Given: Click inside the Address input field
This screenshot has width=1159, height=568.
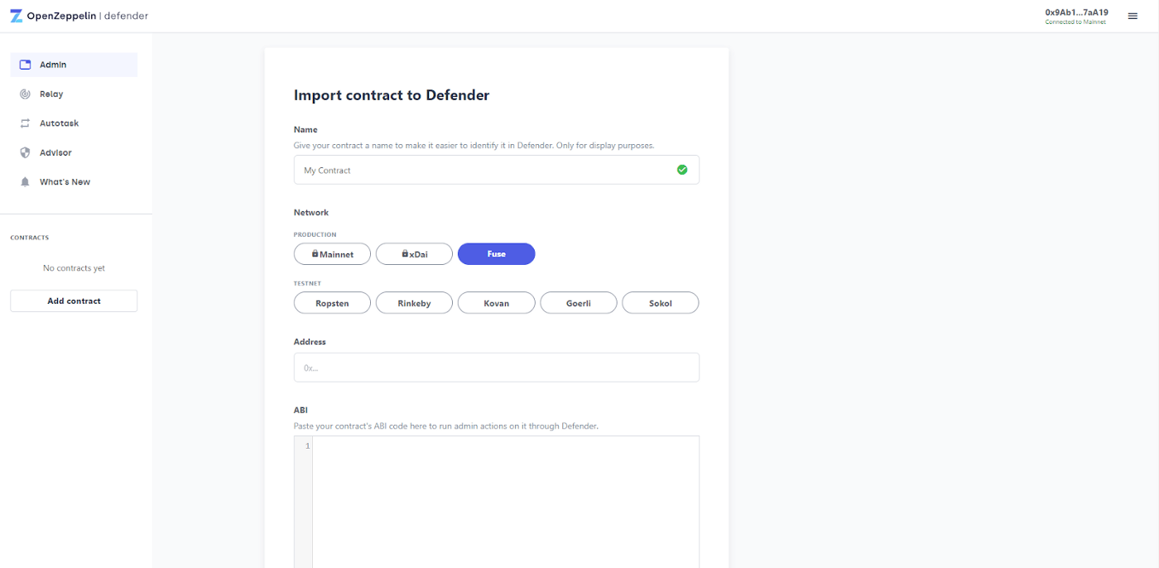Looking at the screenshot, I should [496, 367].
